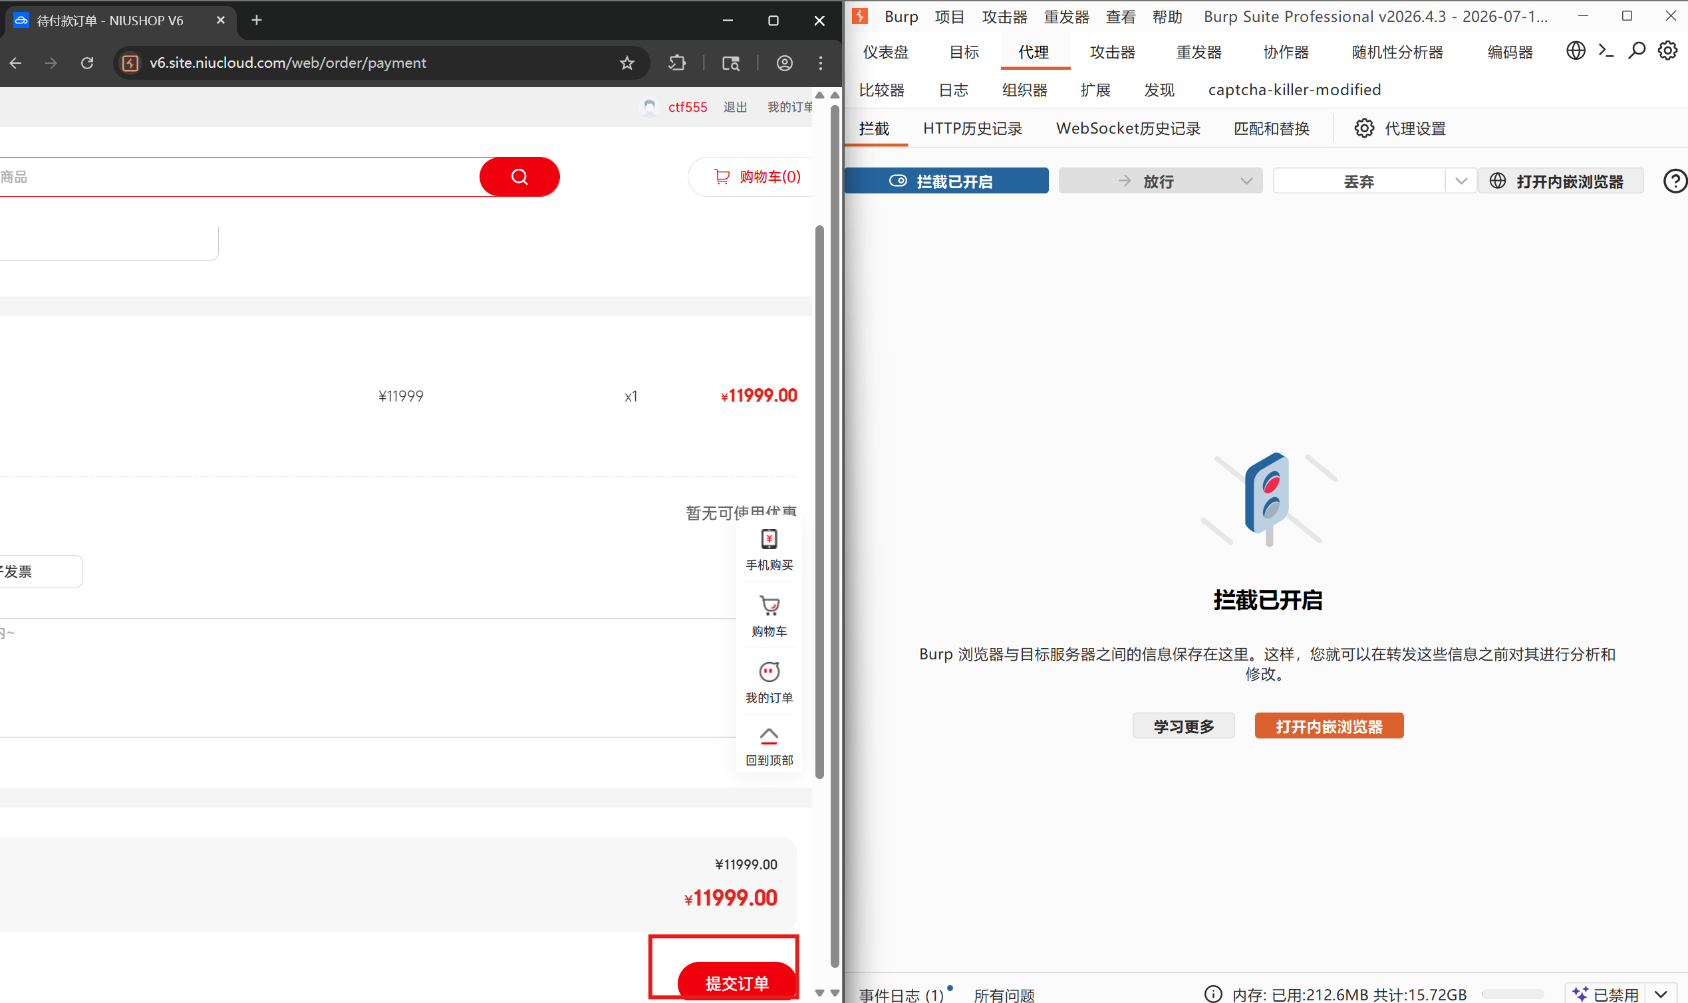This screenshot has width=1688, height=1003.
Task: Expand the 丢弃 dropdown arrow
Action: 1461,181
